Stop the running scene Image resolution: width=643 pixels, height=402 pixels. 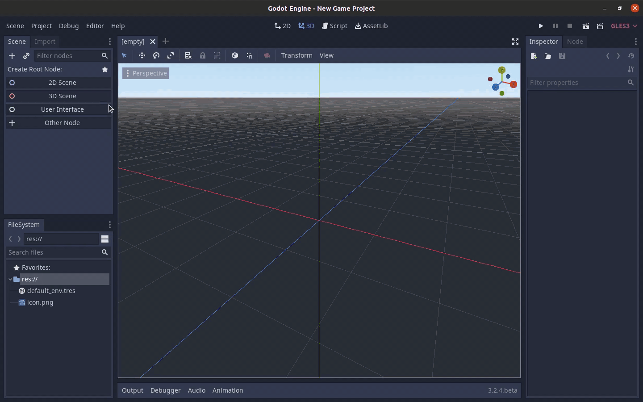(570, 26)
